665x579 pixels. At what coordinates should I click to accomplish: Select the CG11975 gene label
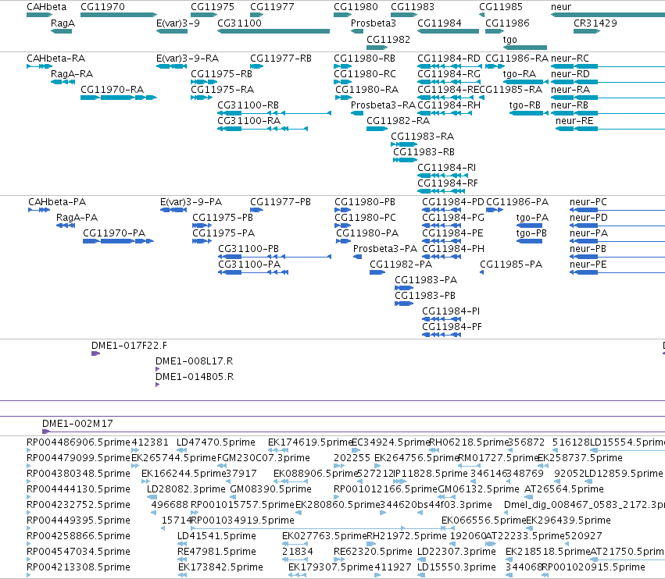(213, 7)
